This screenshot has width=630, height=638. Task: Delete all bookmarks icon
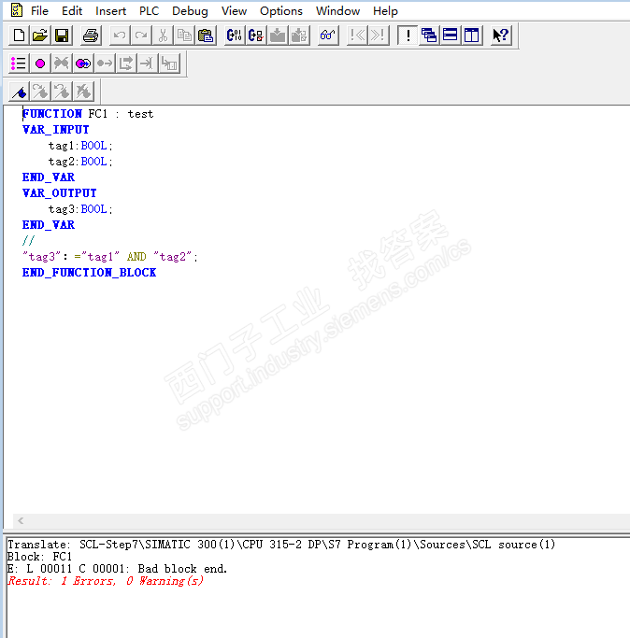point(84,92)
